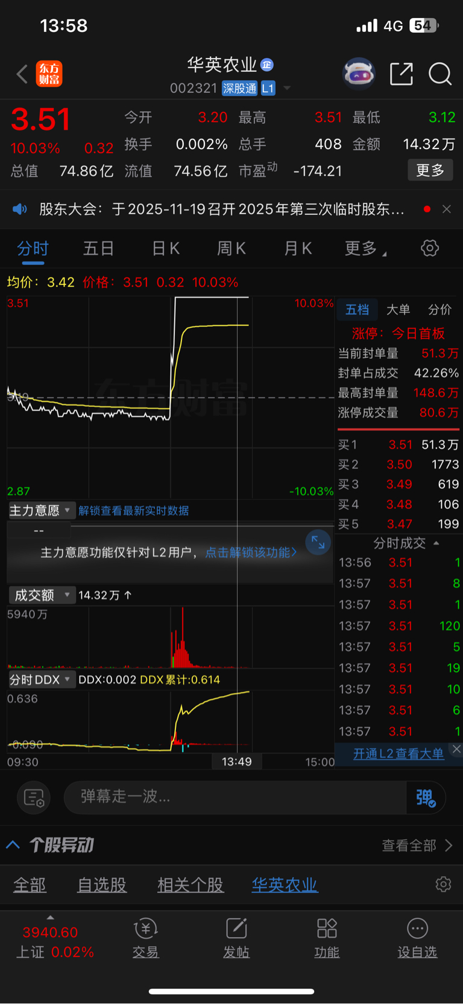The image size is (463, 1004).
Task: Switch to the 五日 chart tab
Action: point(99,248)
